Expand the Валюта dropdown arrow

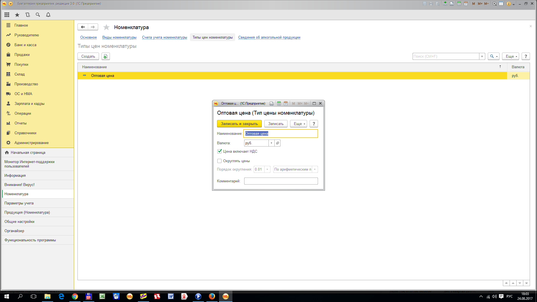pos(271,143)
